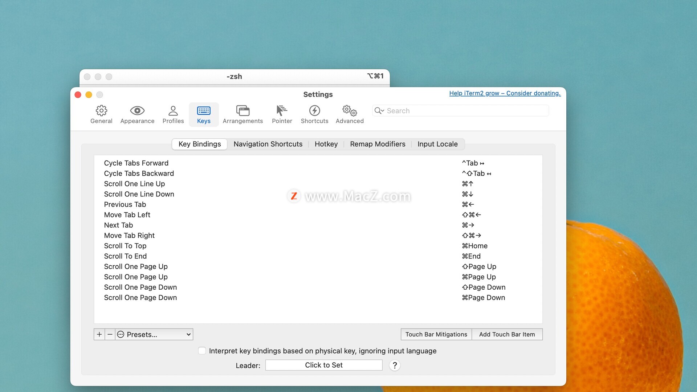The width and height of the screenshot is (697, 392).
Task: Remove selected key binding with minus button
Action: (110, 334)
